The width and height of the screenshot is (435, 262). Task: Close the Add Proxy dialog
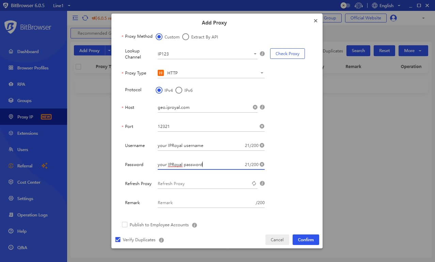pos(315,21)
